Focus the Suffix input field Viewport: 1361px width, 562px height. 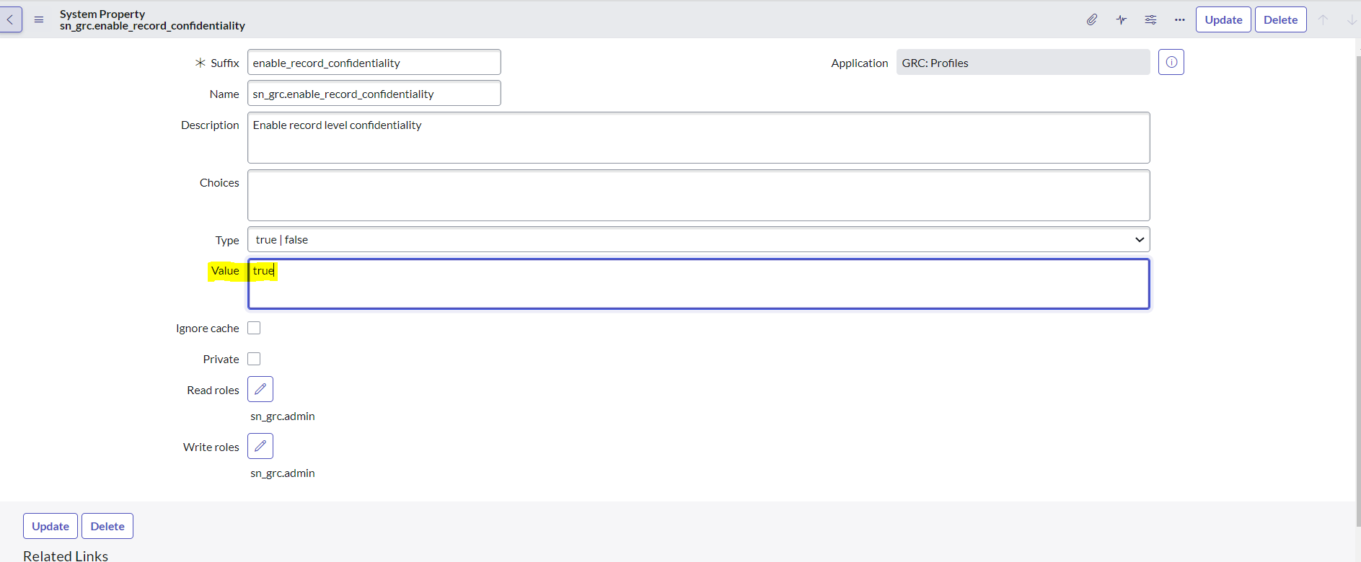coord(374,62)
